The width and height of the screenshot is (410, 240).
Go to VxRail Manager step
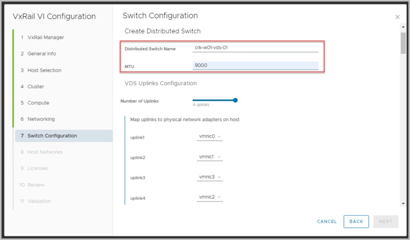point(46,38)
